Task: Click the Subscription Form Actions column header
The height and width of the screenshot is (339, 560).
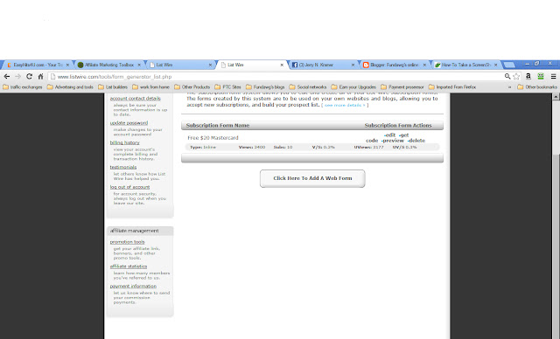Action: (398, 126)
